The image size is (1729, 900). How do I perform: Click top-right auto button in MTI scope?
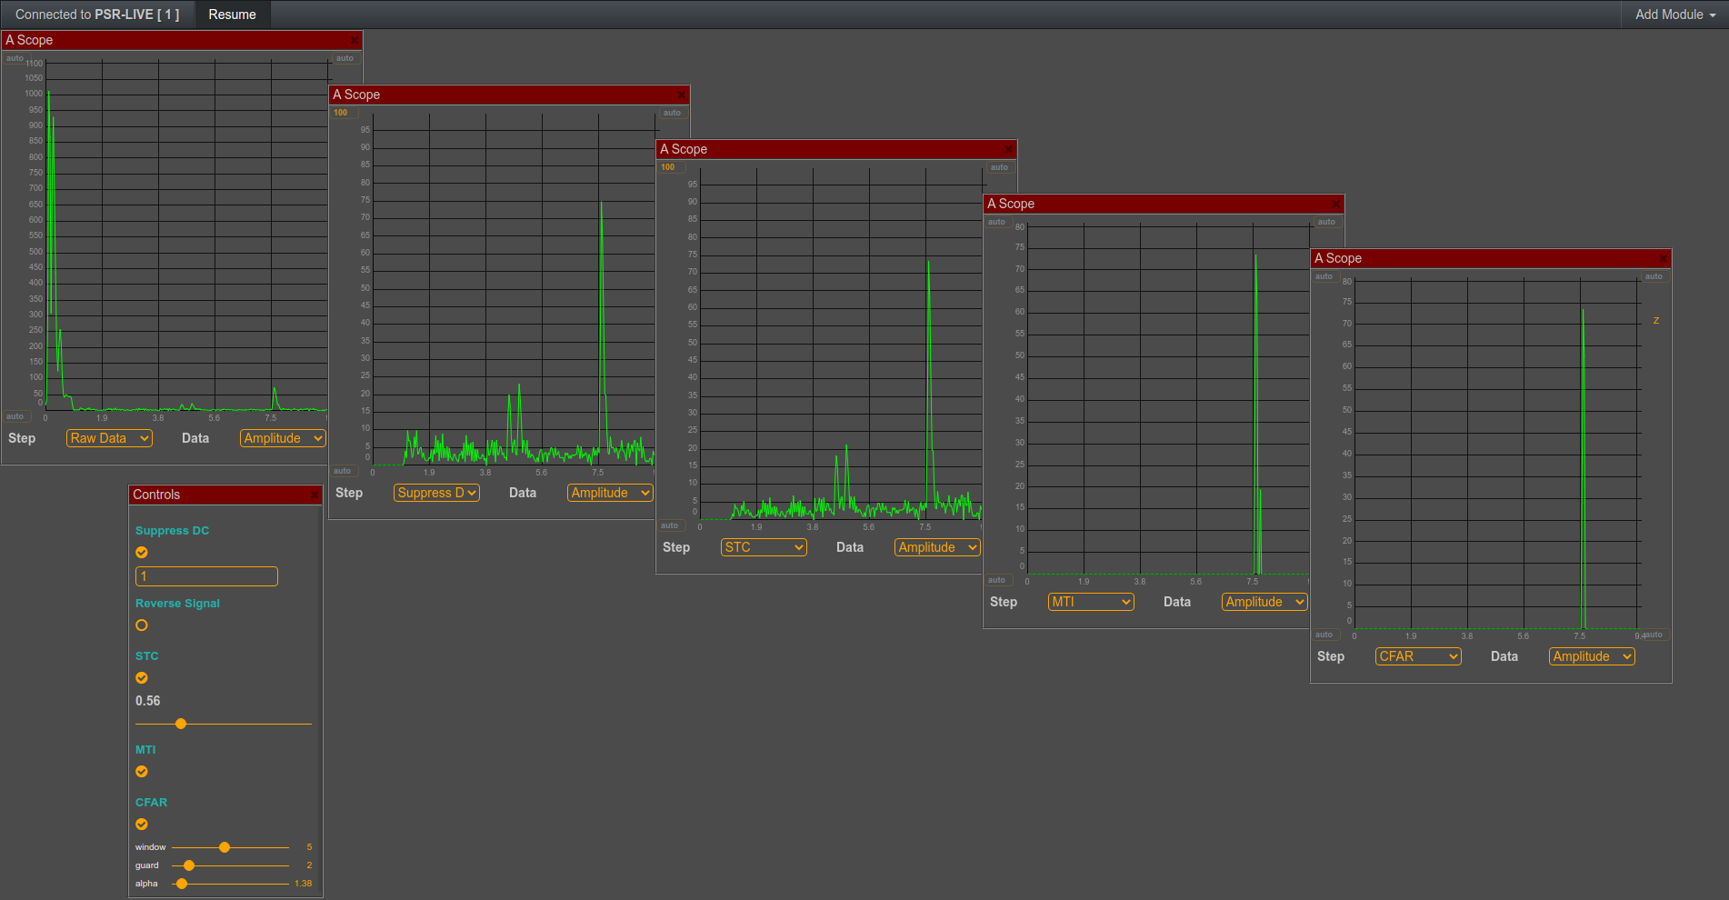(1326, 222)
